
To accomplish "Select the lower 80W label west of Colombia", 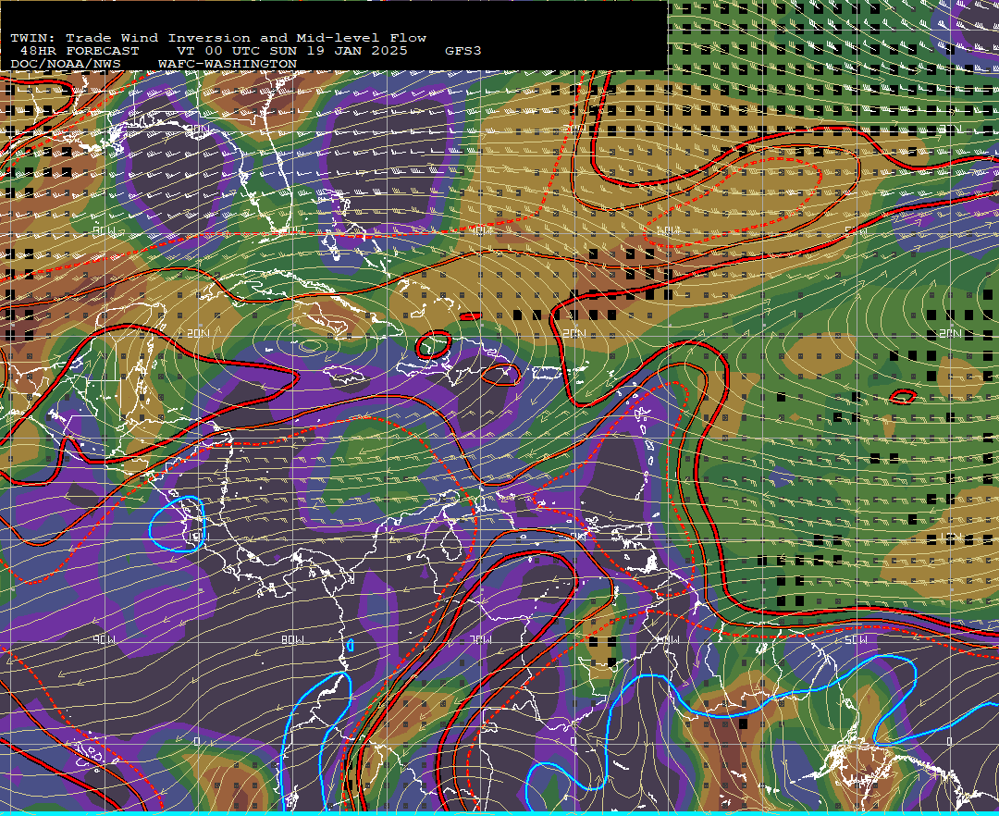I will point(292,639).
